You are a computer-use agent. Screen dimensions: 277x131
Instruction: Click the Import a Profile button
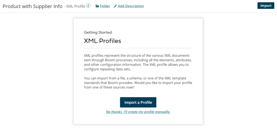pyautogui.click(x=138, y=102)
